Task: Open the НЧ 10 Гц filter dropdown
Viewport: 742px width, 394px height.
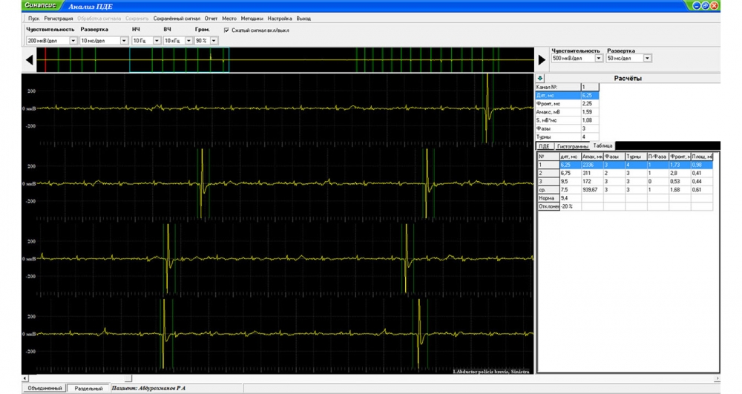Action: click(x=157, y=41)
